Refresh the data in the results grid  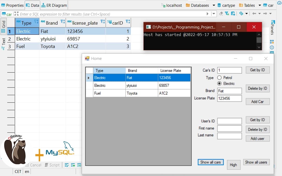[x=241, y=13]
